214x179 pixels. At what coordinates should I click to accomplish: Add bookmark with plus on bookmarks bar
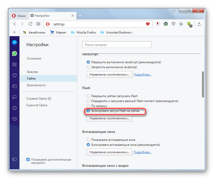tap(14, 32)
